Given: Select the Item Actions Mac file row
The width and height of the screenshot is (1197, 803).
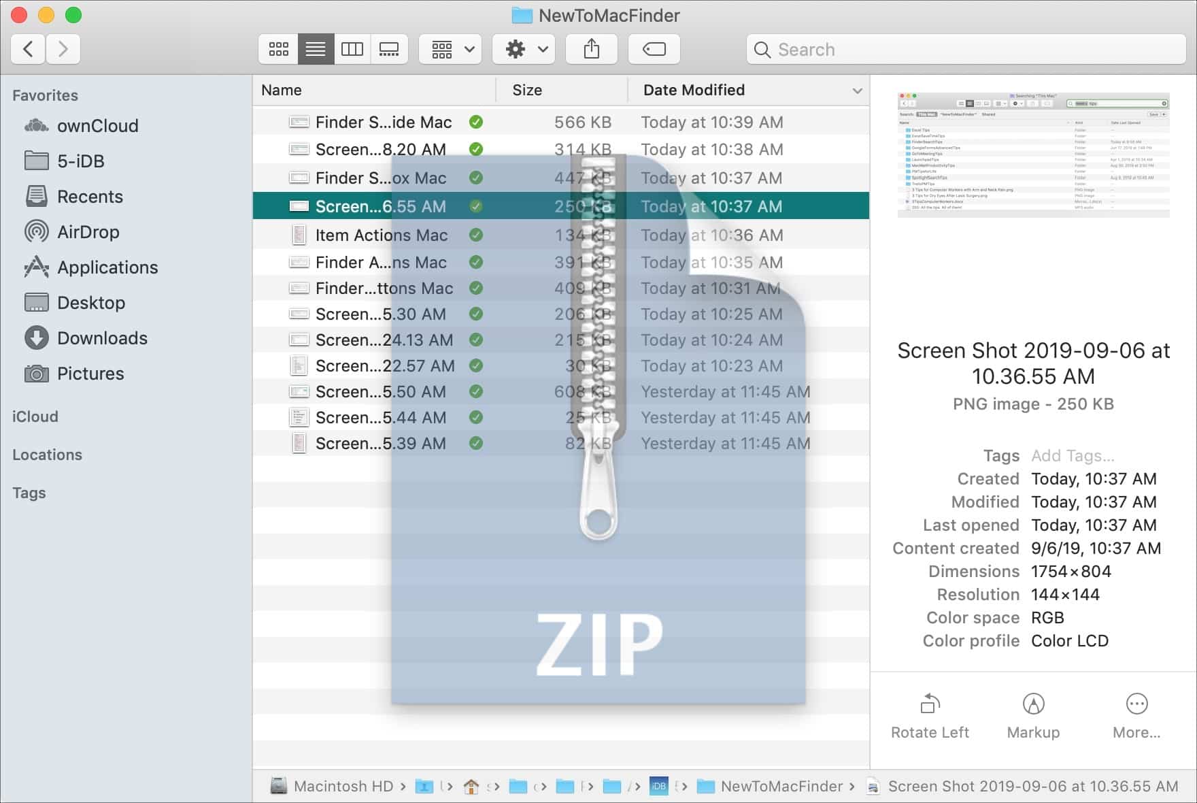Looking at the screenshot, I should pos(382,235).
